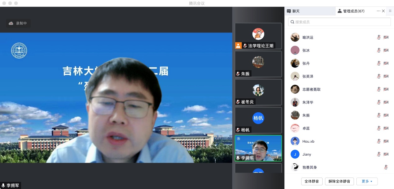Click 杨帆 blue avatar in video strip
The height and width of the screenshot is (189, 394).
(x=258, y=118)
